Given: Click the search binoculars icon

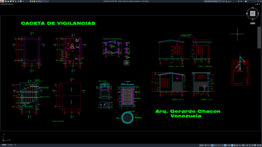Looking at the screenshot, I should (224, 1).
